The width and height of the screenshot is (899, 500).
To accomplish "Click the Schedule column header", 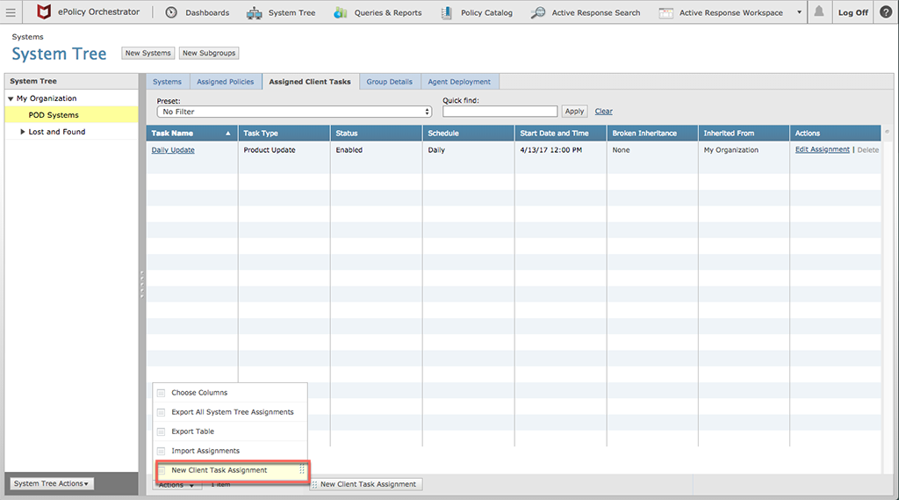I will tap(469, 134).
